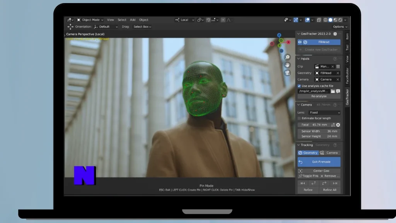Click the zoom viewport magnifier icon

287,57
